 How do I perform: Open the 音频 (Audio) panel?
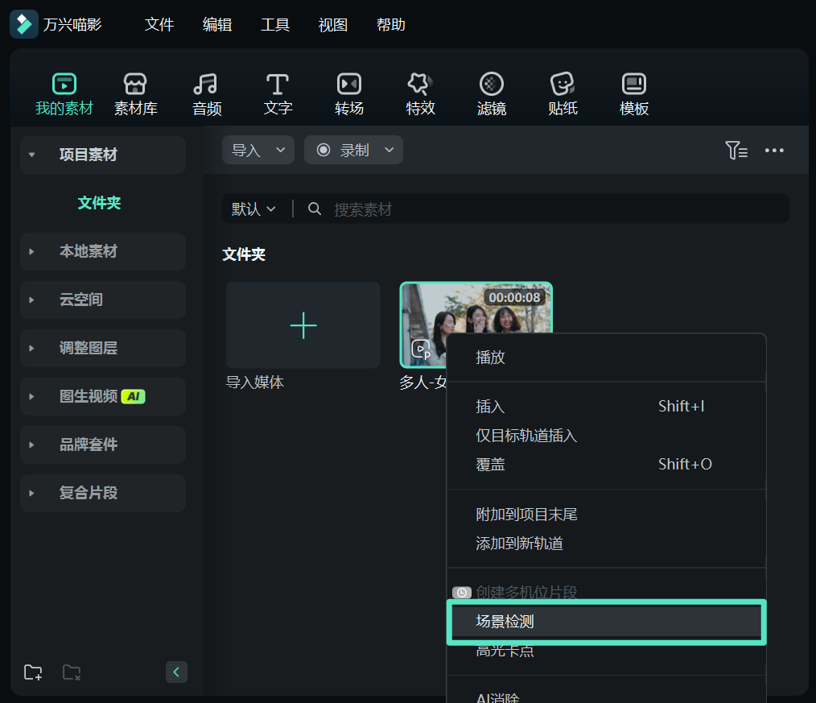point(207,93)
